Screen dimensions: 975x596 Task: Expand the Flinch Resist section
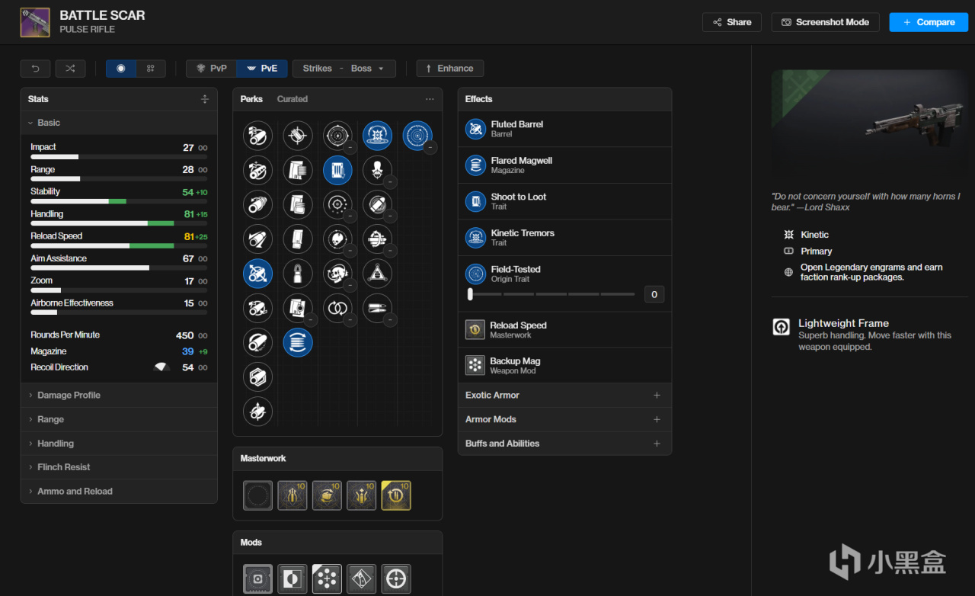pyautogui.click(x=119, y=467)
